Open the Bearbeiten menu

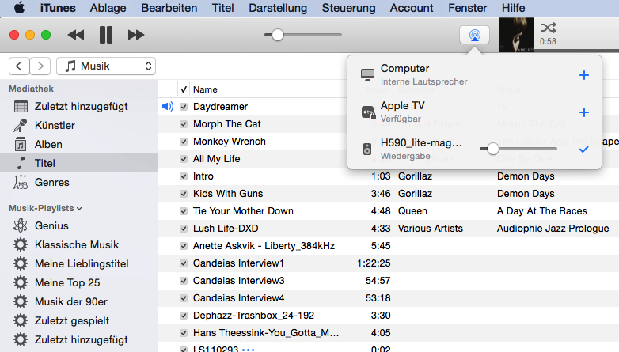[169, 8]
